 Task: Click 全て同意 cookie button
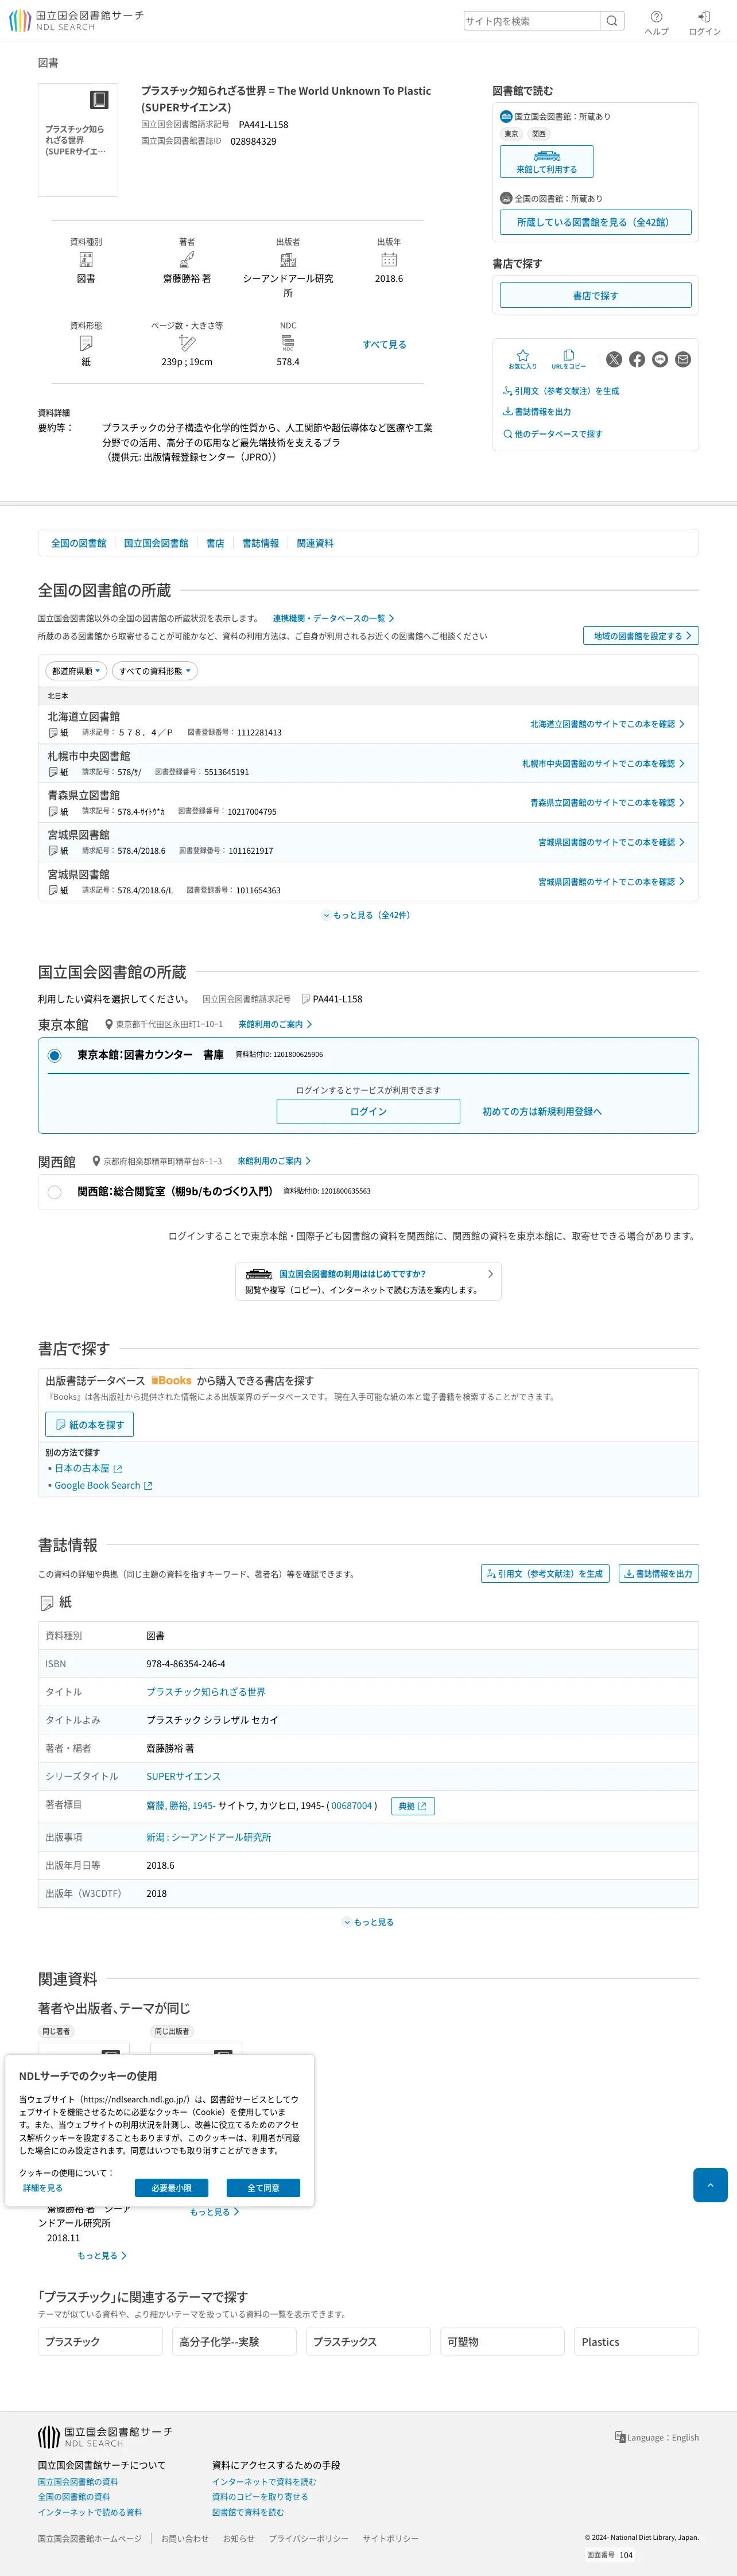[x=263, y=2188]
